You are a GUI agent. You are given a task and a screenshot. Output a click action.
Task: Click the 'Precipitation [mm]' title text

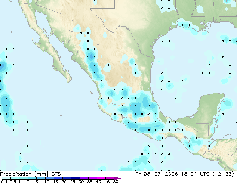[x=24, y=174]
